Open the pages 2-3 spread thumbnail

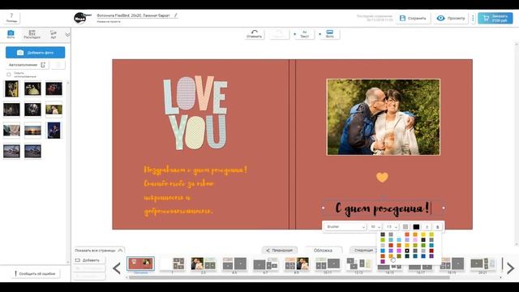point(204,264)
